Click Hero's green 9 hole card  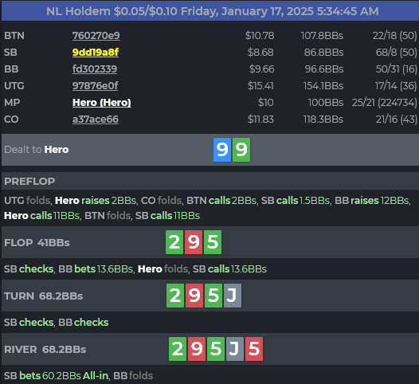(241, 150)
